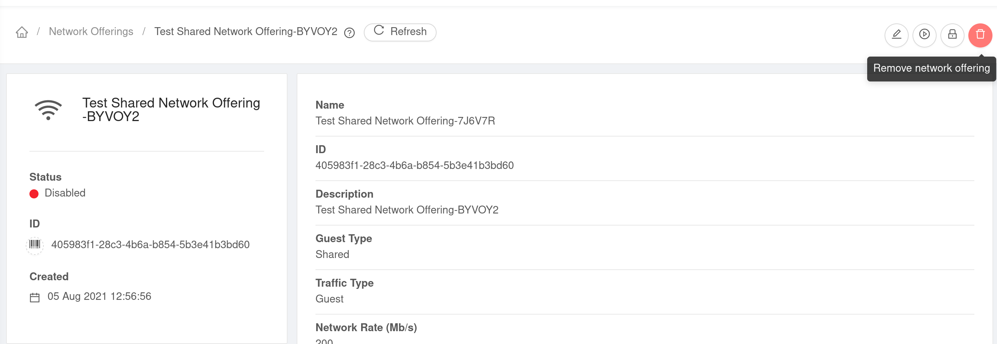The height and width of the screenshot is (344, 997).
Task: Click the red Disabled status dot
Action: point(34,193)
